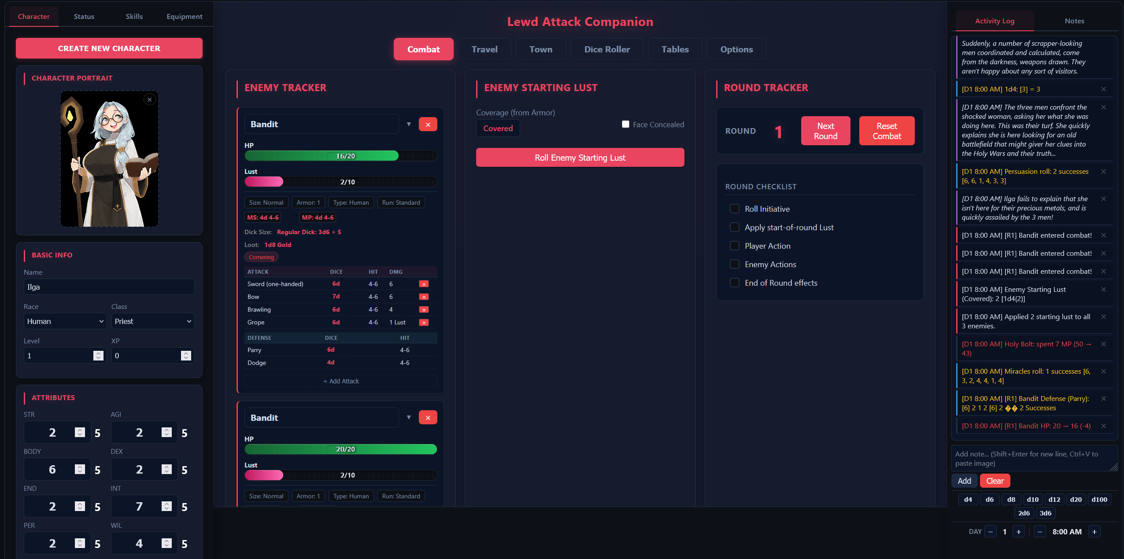Click the character Name input field

point(109,287)
